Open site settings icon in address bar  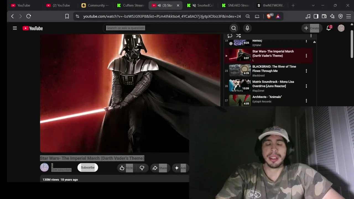77,16
